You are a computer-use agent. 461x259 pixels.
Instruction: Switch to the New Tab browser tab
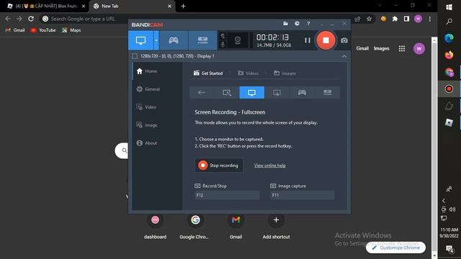[x=133, y=6]
